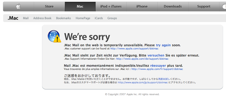
Task: Open HomePage in .Mac bar
Action: point(83,18)
